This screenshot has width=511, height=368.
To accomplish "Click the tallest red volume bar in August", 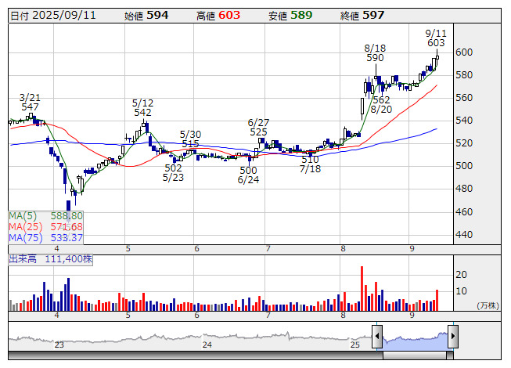I will tap(362, 288).
